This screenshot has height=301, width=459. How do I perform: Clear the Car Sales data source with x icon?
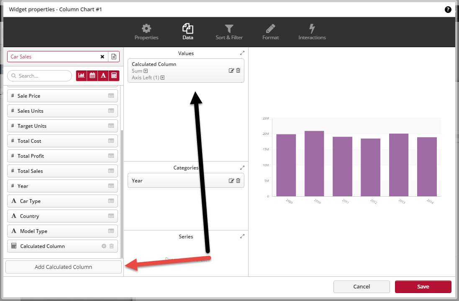(102, 56)
